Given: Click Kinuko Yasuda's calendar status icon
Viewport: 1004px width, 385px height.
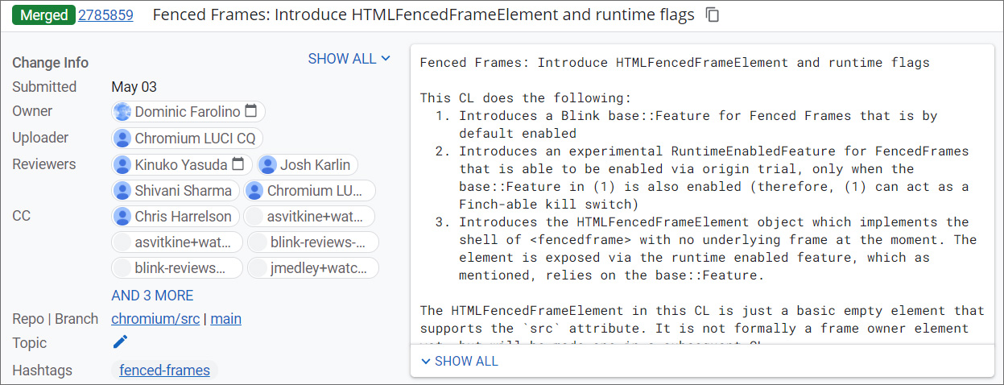Looking at the screenshot, I should pyautogui.click(x=238, y=165).
